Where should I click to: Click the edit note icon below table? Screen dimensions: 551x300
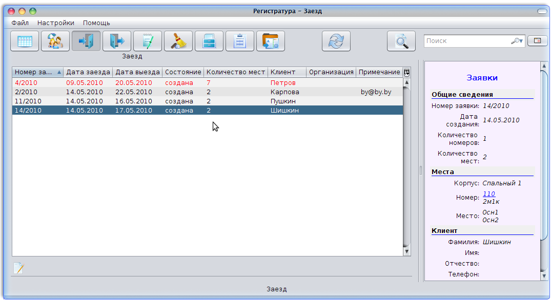(x=18, y=268)
